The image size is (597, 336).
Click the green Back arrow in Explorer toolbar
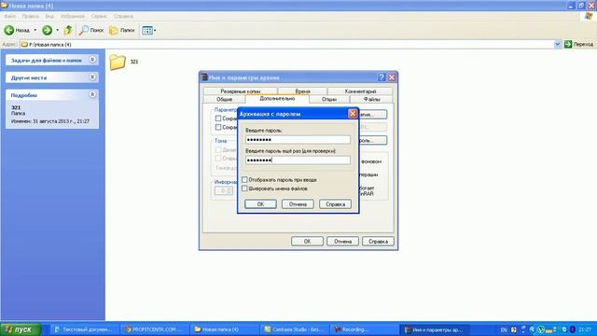(9, 30)
